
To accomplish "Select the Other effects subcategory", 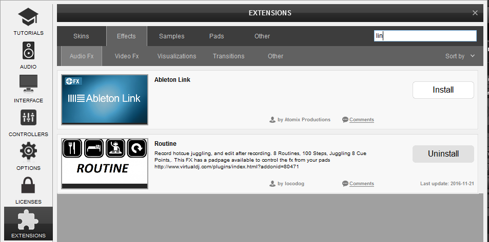I will pos(276,56).
